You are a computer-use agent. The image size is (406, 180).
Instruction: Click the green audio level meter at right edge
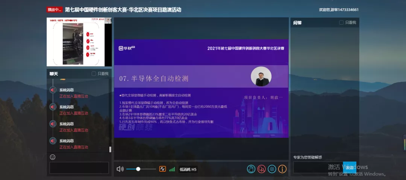pos(404,143)
